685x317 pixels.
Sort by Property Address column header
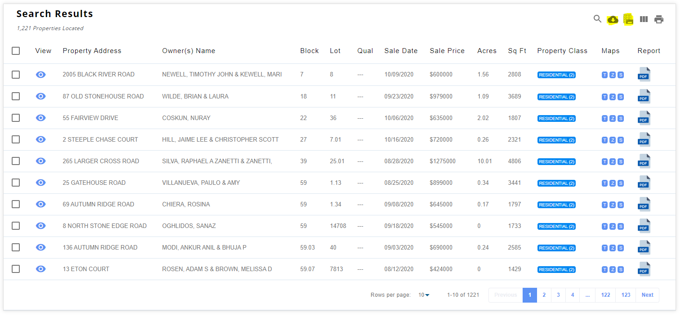(x=92, y=51)
